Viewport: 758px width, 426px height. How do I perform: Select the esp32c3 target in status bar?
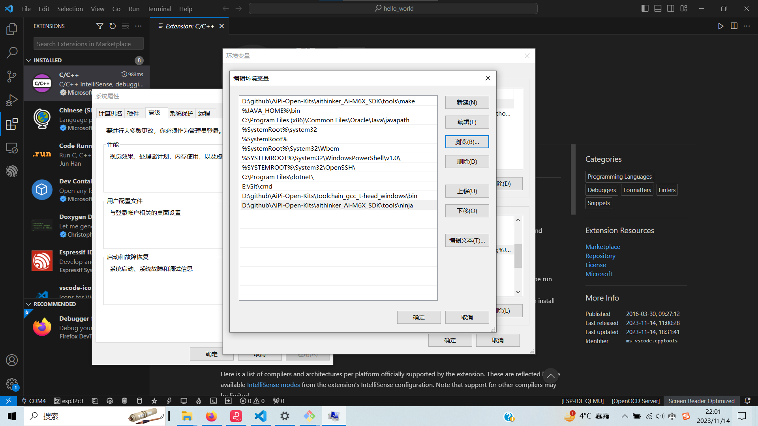click(69, 401)
